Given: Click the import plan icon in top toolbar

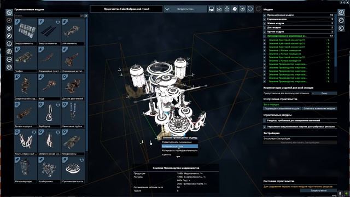Looking at the screenshot, I should point(219,9).
